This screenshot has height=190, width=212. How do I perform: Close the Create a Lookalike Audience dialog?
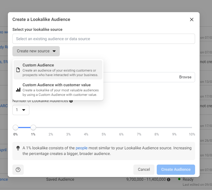pos(192,20)
